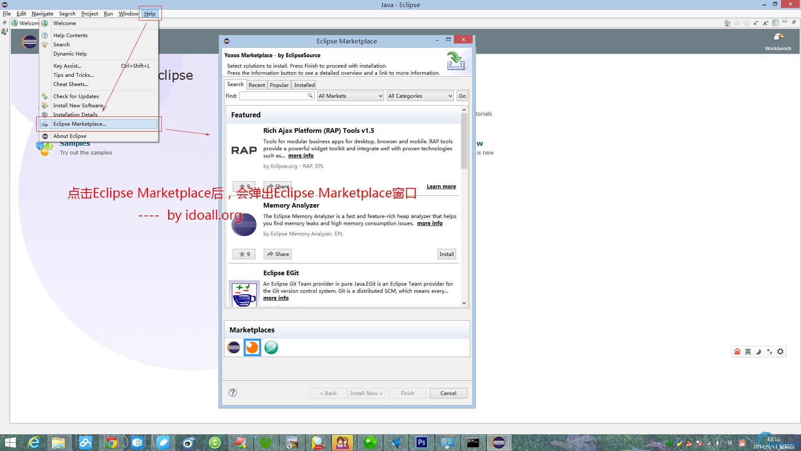Click the Eclipse EGit logo thumbnail
The height and width of the screenshot is (451, 801).
tap(244, 294)
